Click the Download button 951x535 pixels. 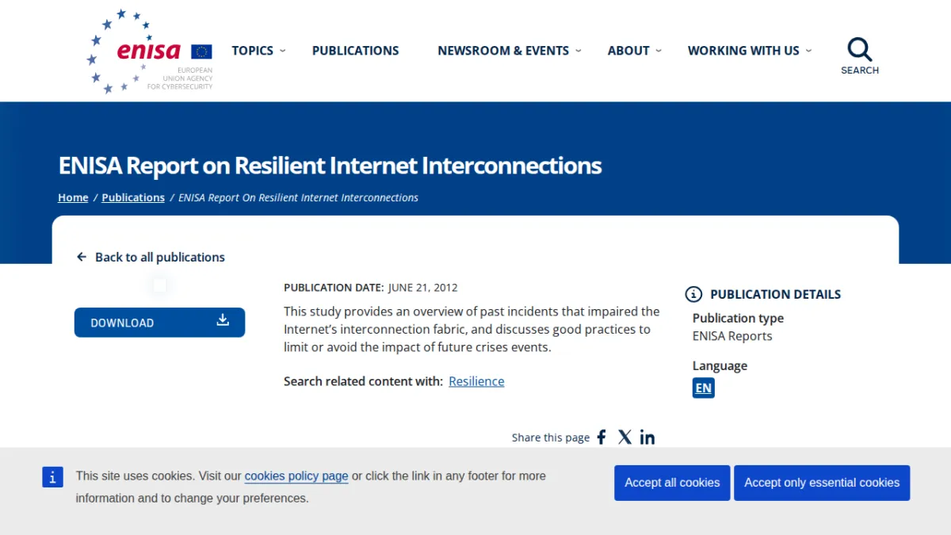(x=159, y=323)
